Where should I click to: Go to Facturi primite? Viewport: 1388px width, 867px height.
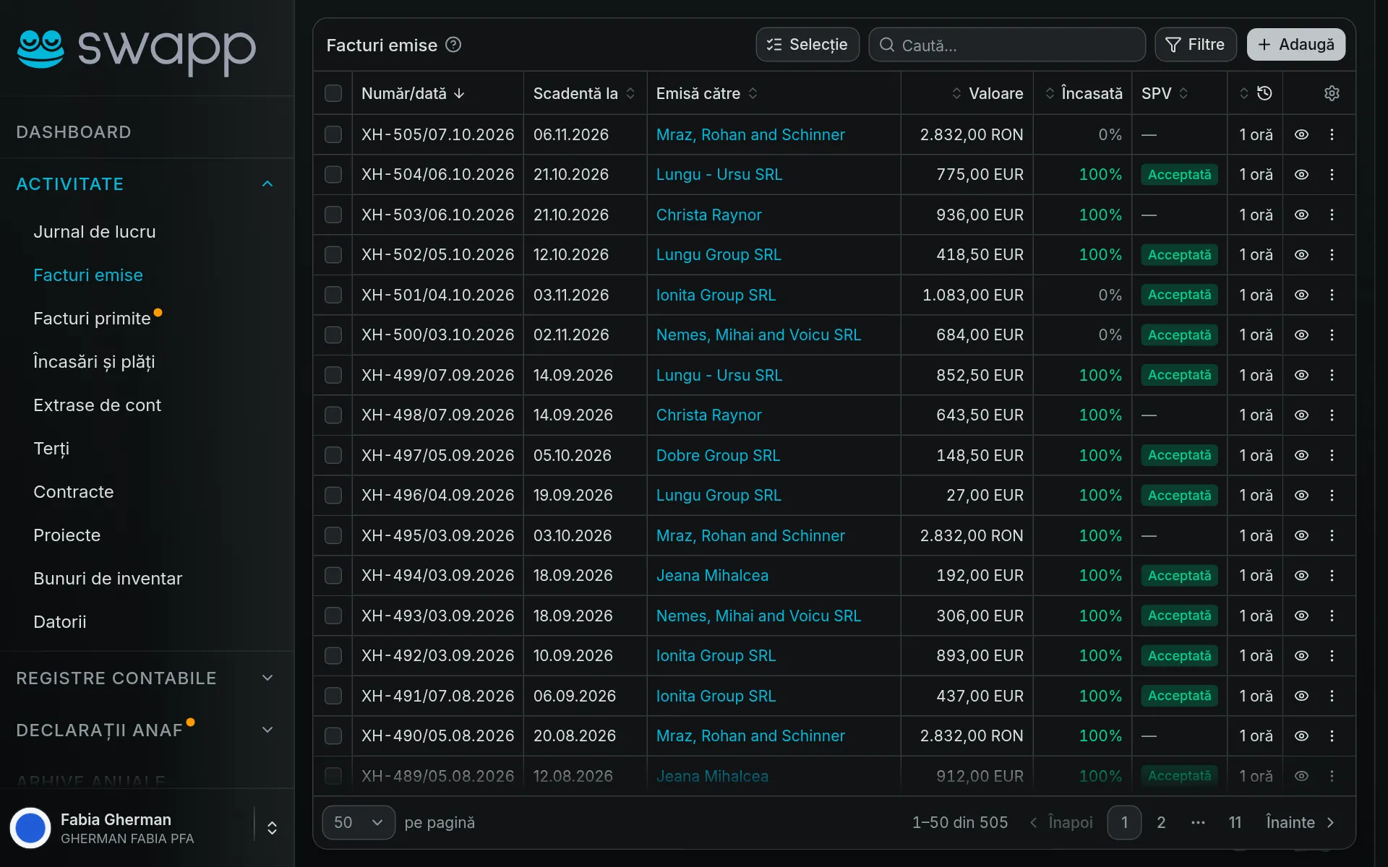coord(92,319)
